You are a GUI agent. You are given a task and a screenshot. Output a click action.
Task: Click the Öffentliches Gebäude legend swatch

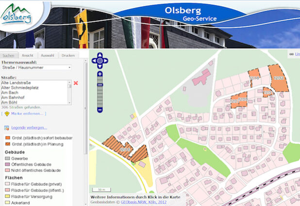click(x=7, y=164)
